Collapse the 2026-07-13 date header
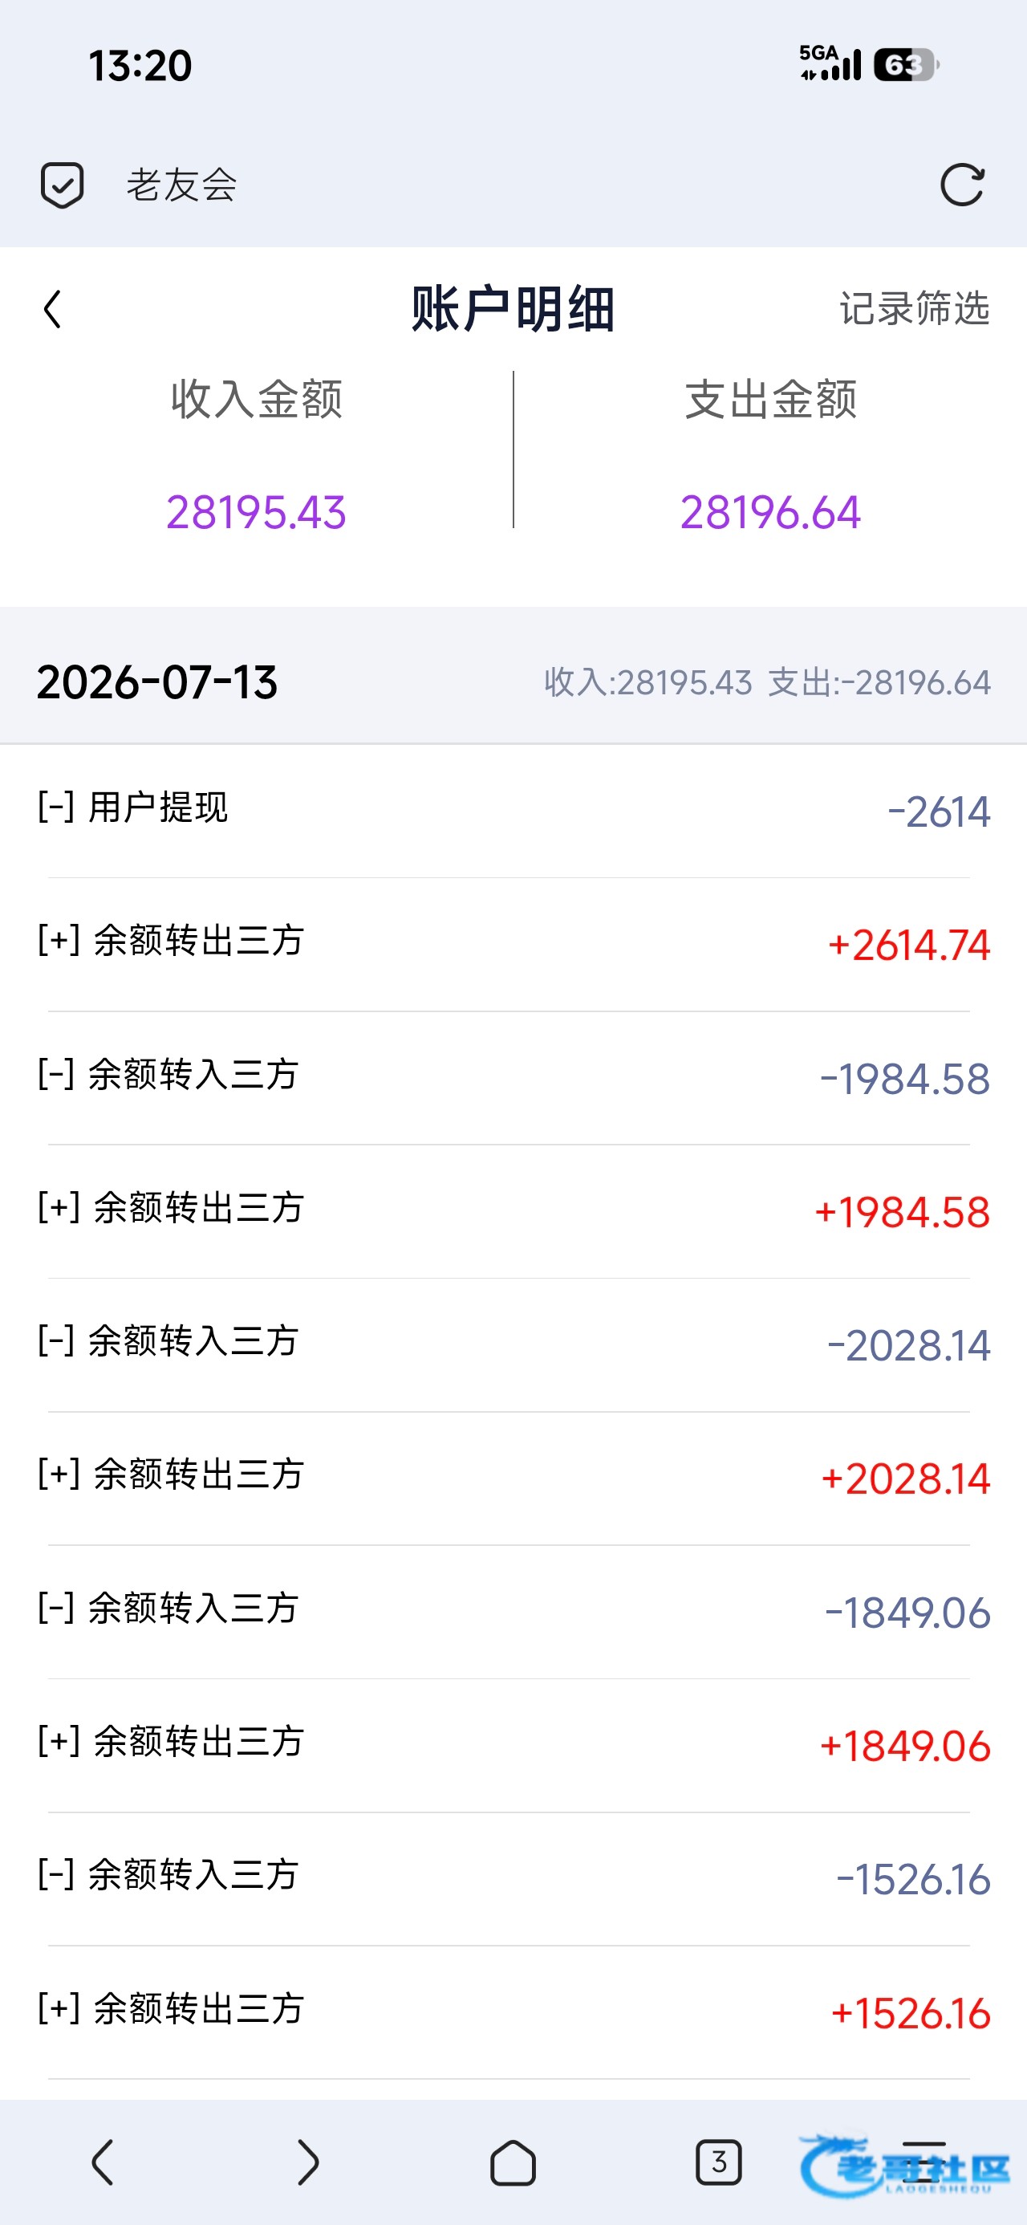Image resolution: width=1027 pixels, height=2225 pixels. click(513, 682)
